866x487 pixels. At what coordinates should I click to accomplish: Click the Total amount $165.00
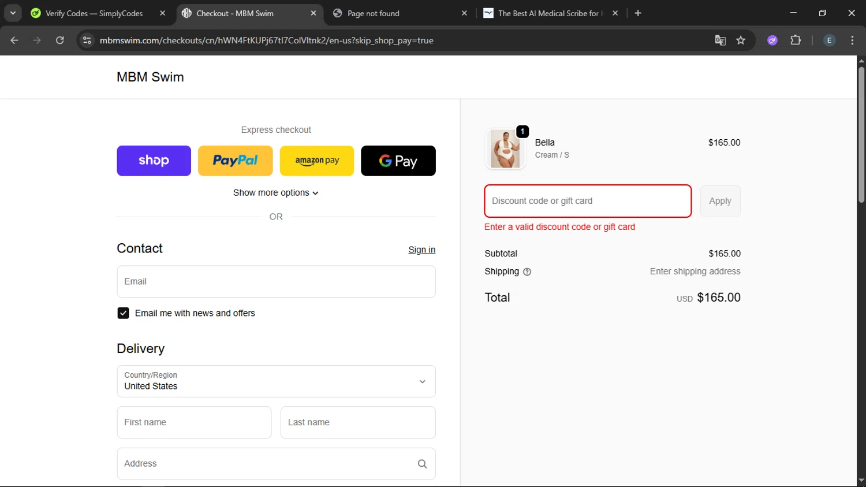[719, 298]
